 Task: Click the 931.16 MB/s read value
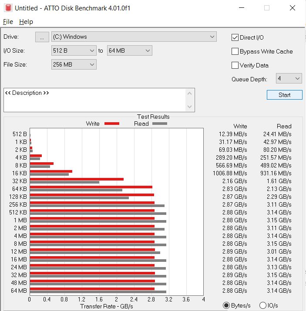point(276,174)
